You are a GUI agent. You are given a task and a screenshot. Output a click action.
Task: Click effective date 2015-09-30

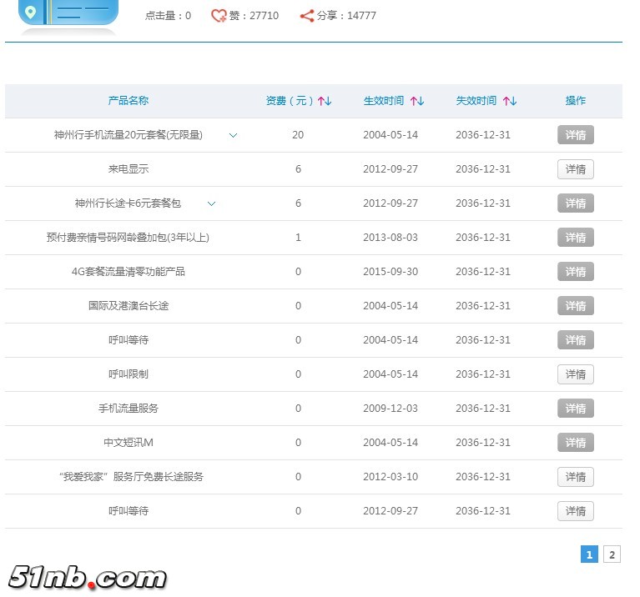pos(391,272)
